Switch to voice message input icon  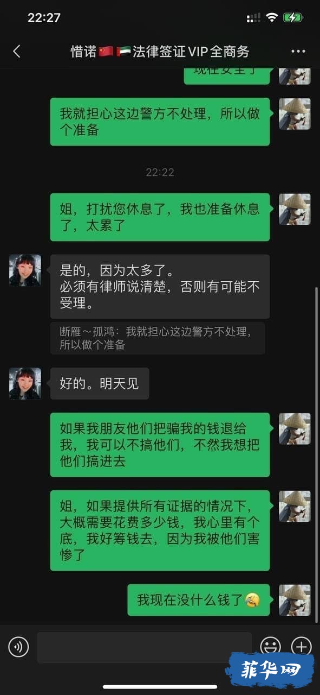(x=18, y=647)
